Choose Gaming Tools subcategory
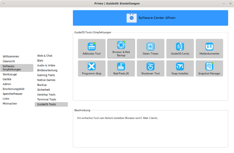This screenshot has width=234, height=153. (46, 75)
